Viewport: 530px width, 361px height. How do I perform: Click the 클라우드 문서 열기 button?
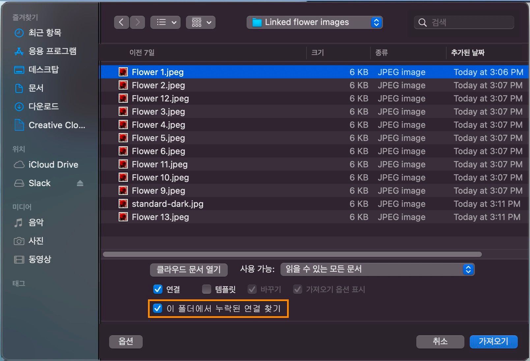[x=189, y=270]
